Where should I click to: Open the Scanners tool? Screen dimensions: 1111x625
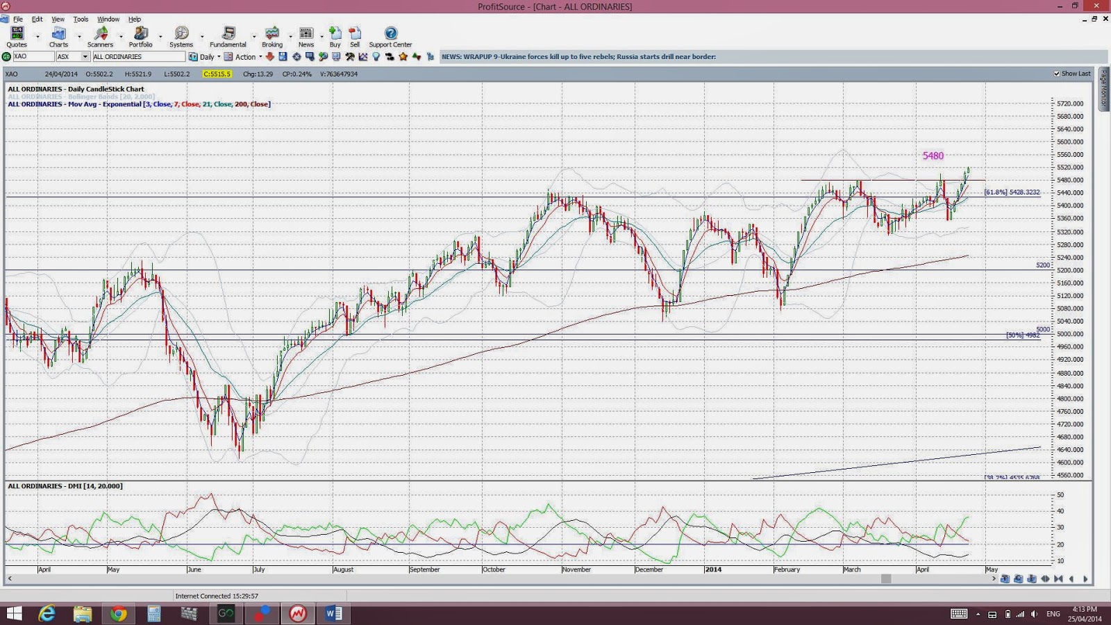click(100, 37)
